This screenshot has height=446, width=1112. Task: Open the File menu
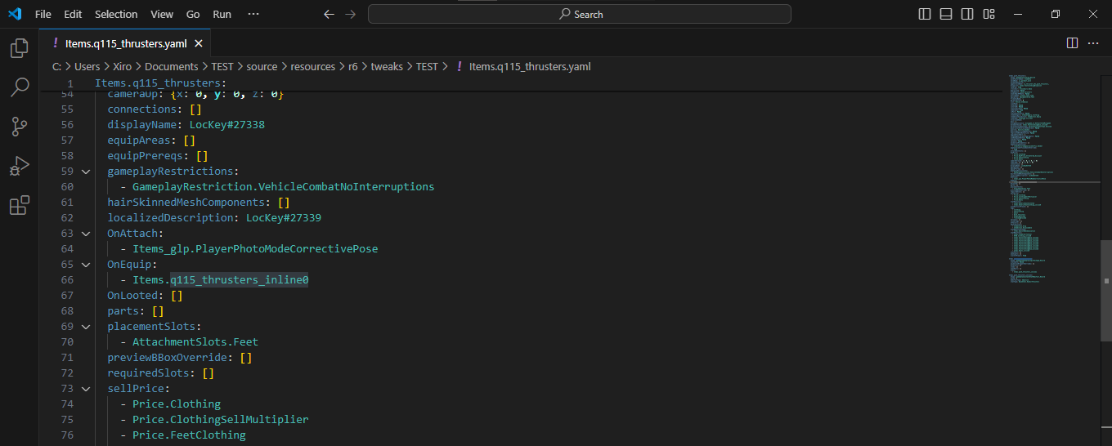[43, 14]
